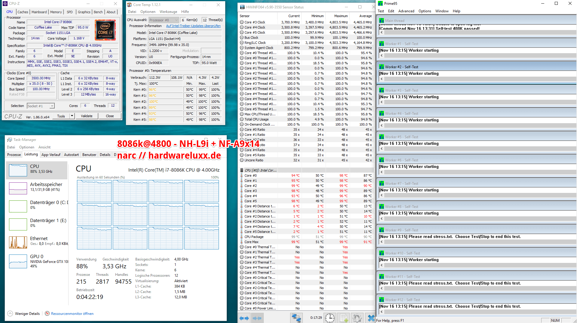Viewport: 577px width, 323px height.
Task: Click 'Core Max' row in HWiNFO
Action: click(x=306, y=242)
